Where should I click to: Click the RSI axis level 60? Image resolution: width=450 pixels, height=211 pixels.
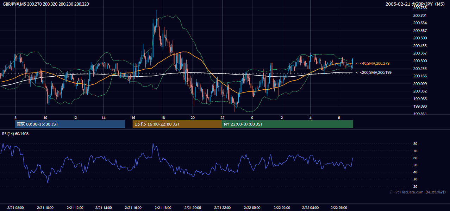(x=415, y=158)
